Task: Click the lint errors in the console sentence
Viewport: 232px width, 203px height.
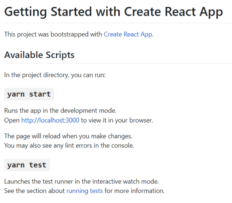Action: point(69,145)
